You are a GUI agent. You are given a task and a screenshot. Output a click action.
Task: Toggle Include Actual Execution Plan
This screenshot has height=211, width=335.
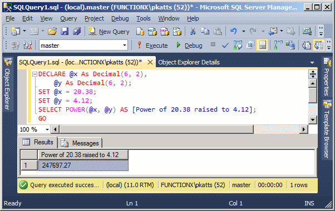click(278, 45)
